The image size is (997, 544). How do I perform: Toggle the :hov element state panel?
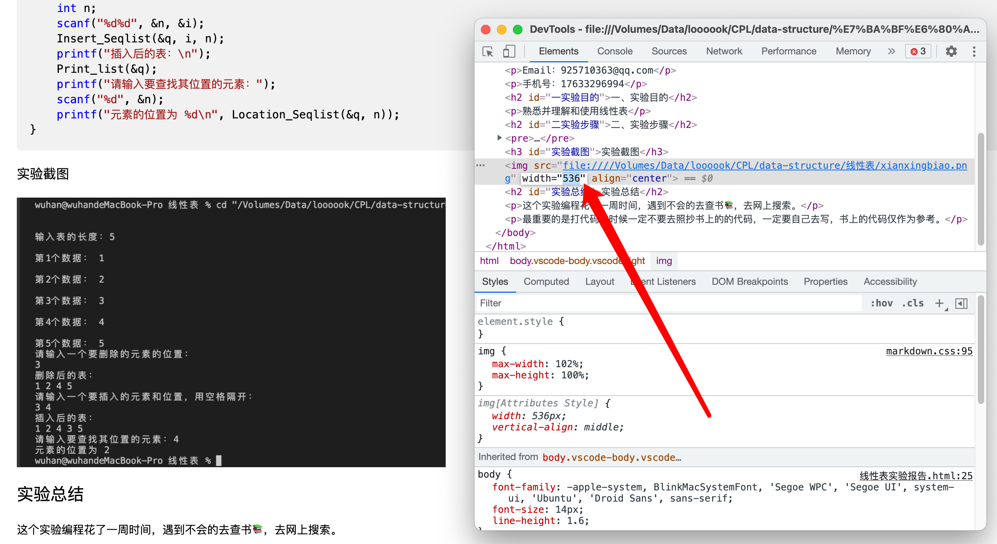pyautogui.click(x=881, y=304)
